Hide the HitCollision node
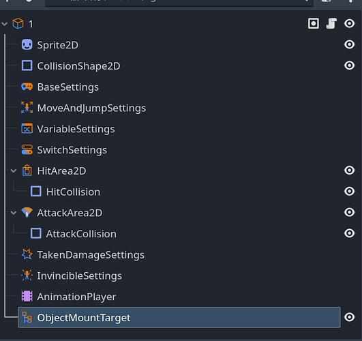The width and height of the screenshot is (362, 341). pos(349,191)
